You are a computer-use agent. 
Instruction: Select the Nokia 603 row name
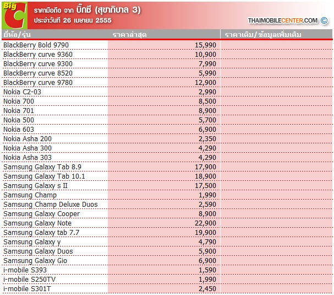coord(19,130)
